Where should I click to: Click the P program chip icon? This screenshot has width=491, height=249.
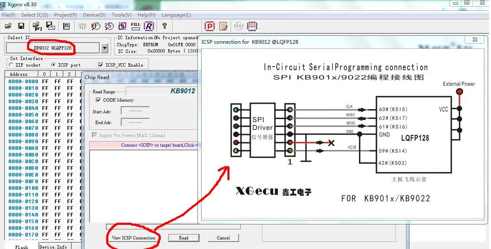tap(209, 26)
